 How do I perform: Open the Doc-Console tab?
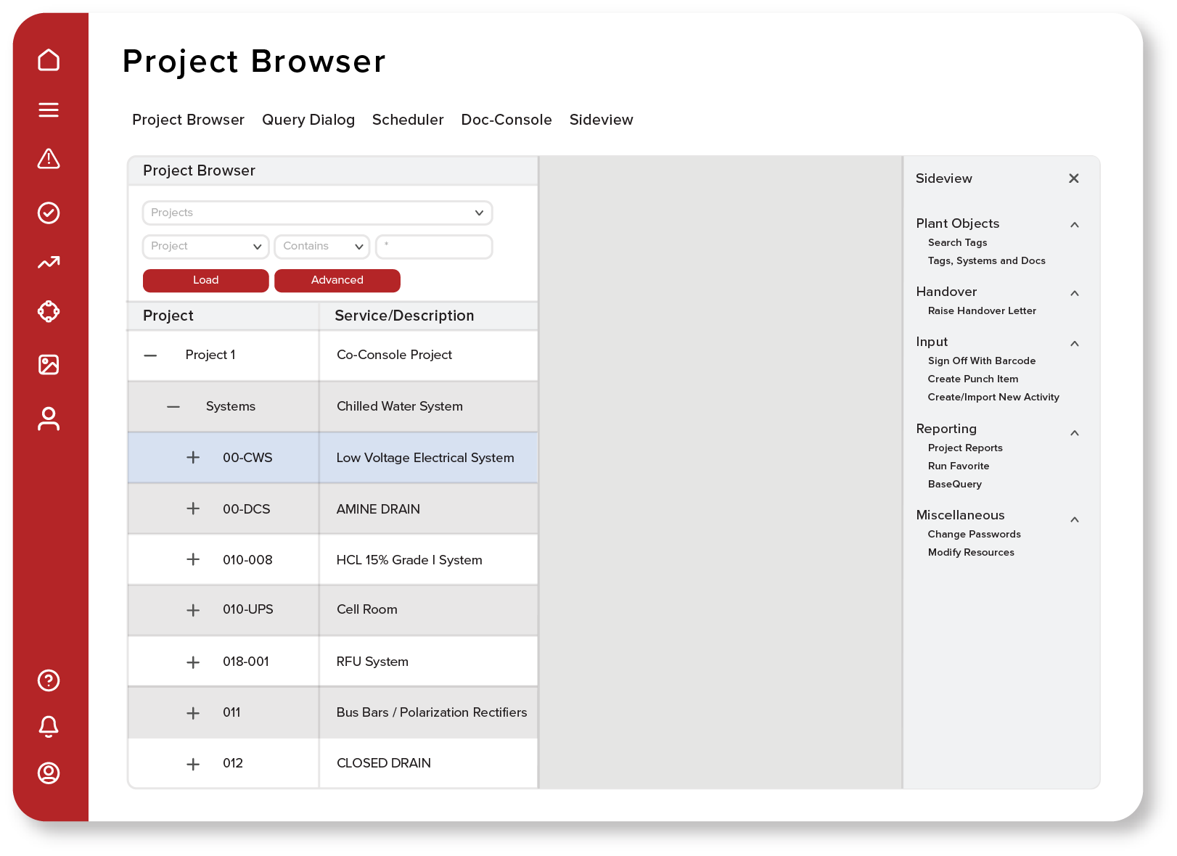(506, 120)
